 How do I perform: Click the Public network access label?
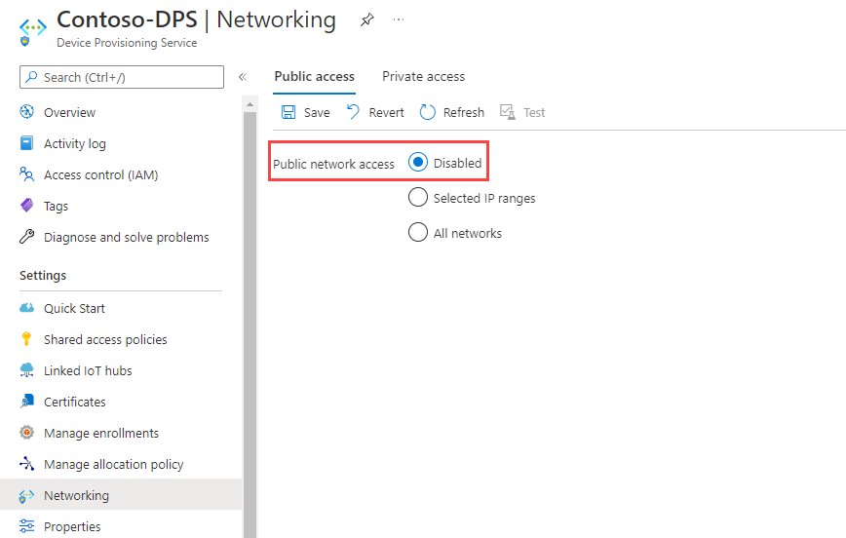click(333, 164)
